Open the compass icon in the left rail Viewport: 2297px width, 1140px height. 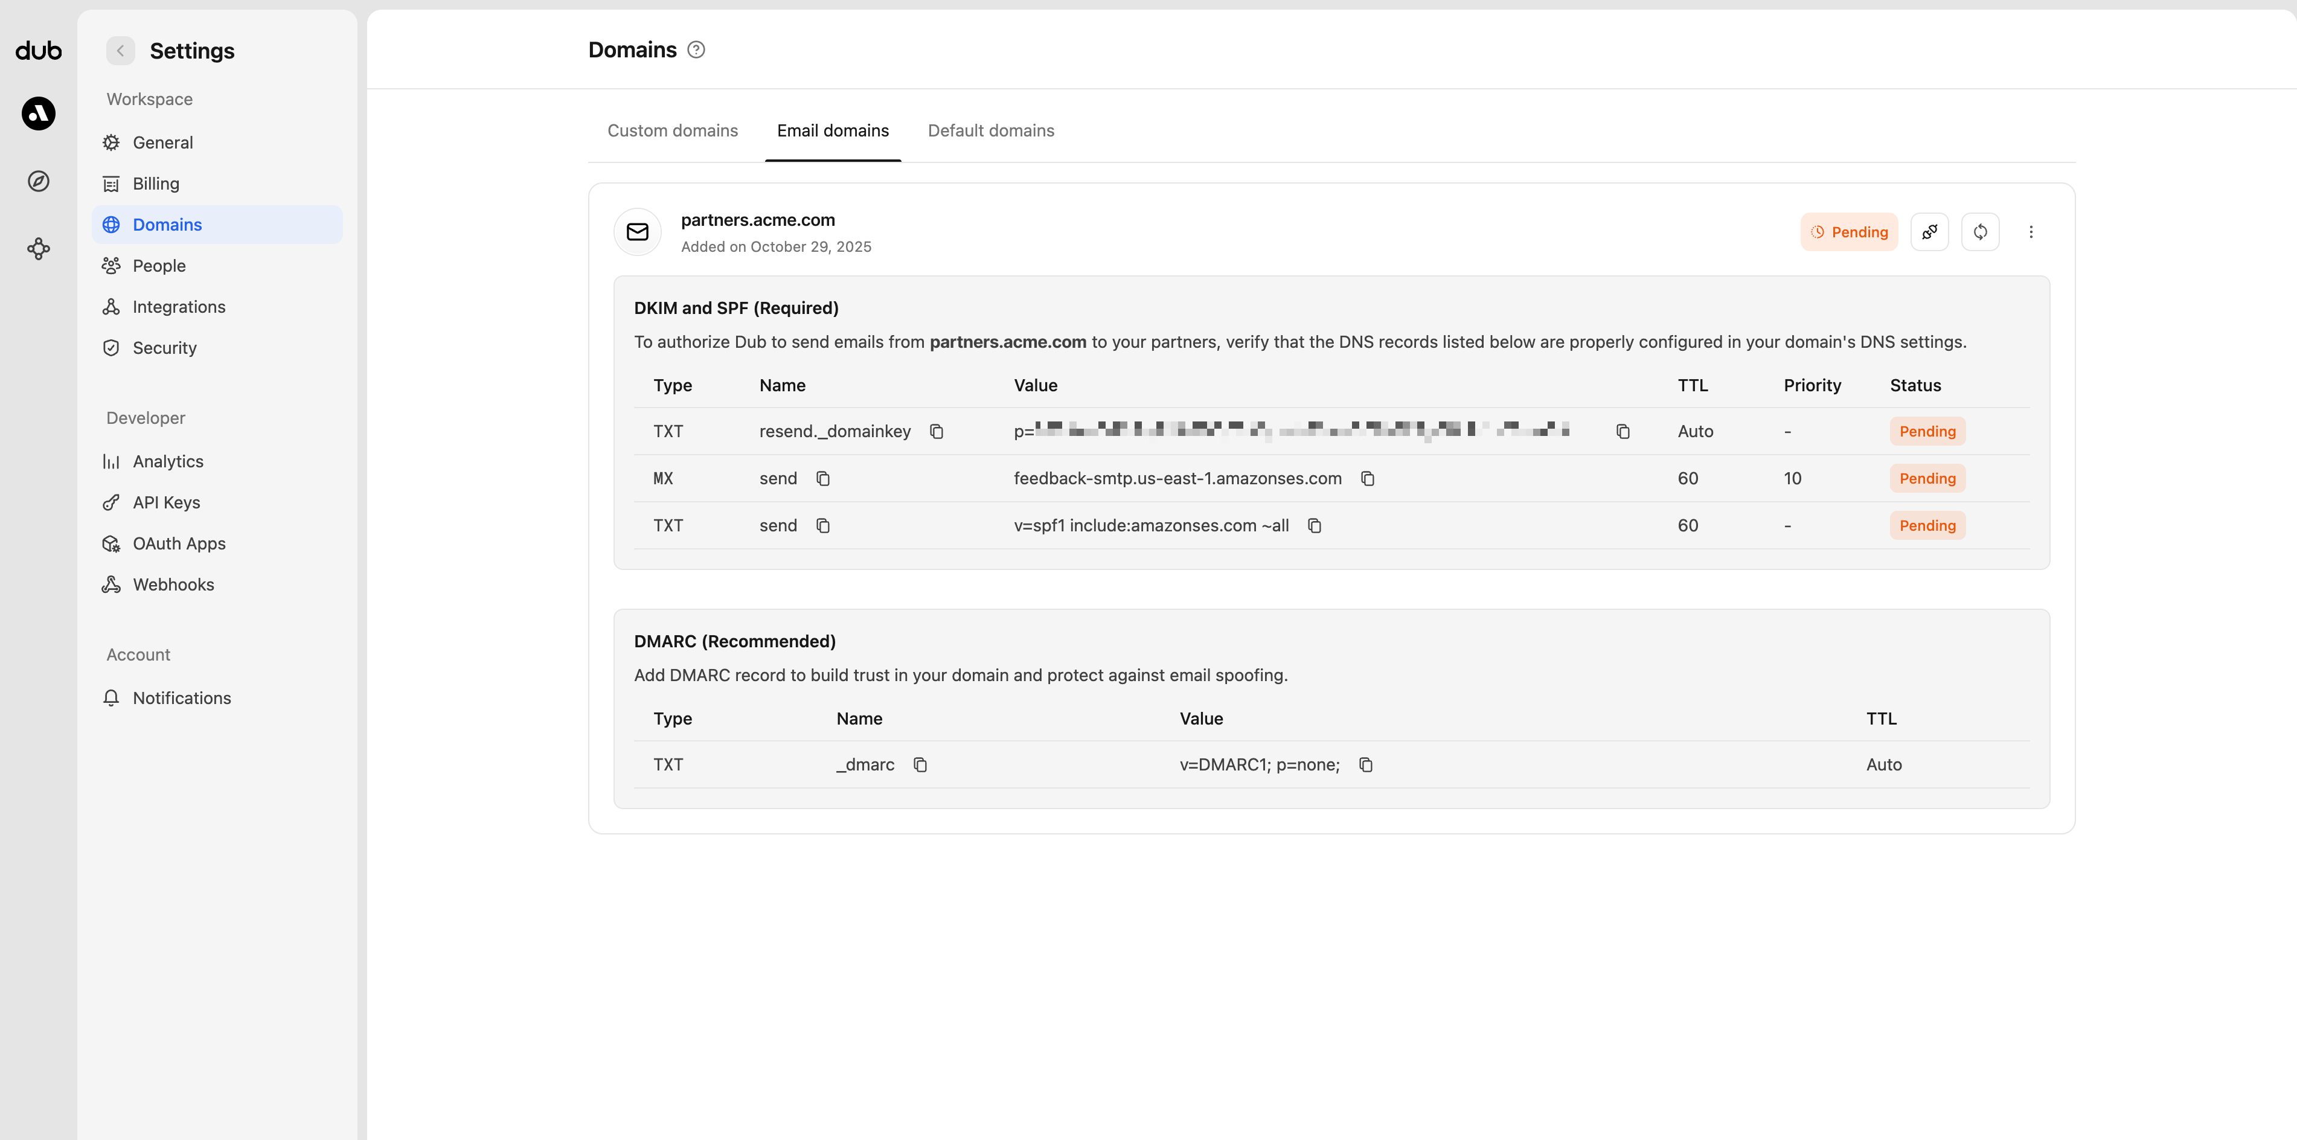click(37, 181)
